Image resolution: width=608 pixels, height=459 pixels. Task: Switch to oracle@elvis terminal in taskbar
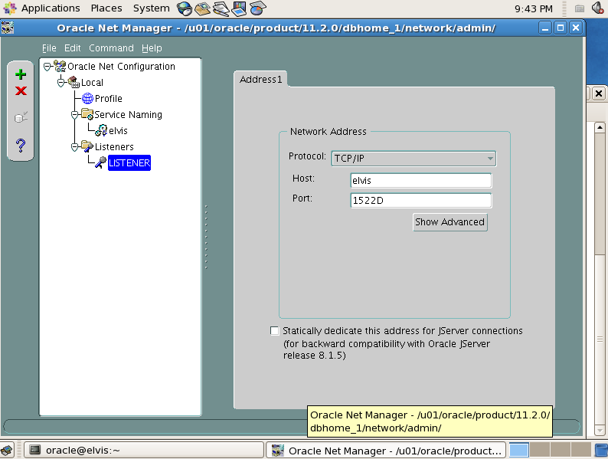(x=144, y=450)
